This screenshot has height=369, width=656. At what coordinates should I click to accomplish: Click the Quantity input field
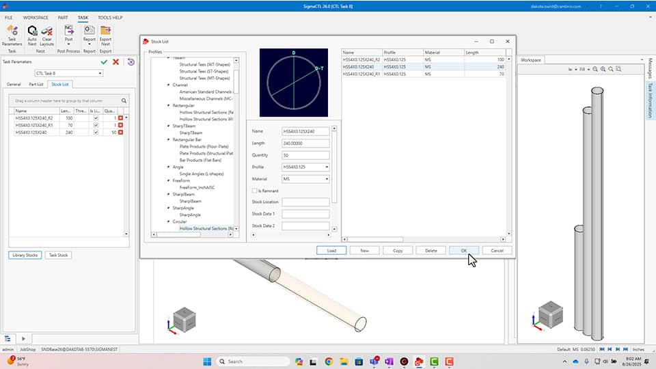[305, 154]
